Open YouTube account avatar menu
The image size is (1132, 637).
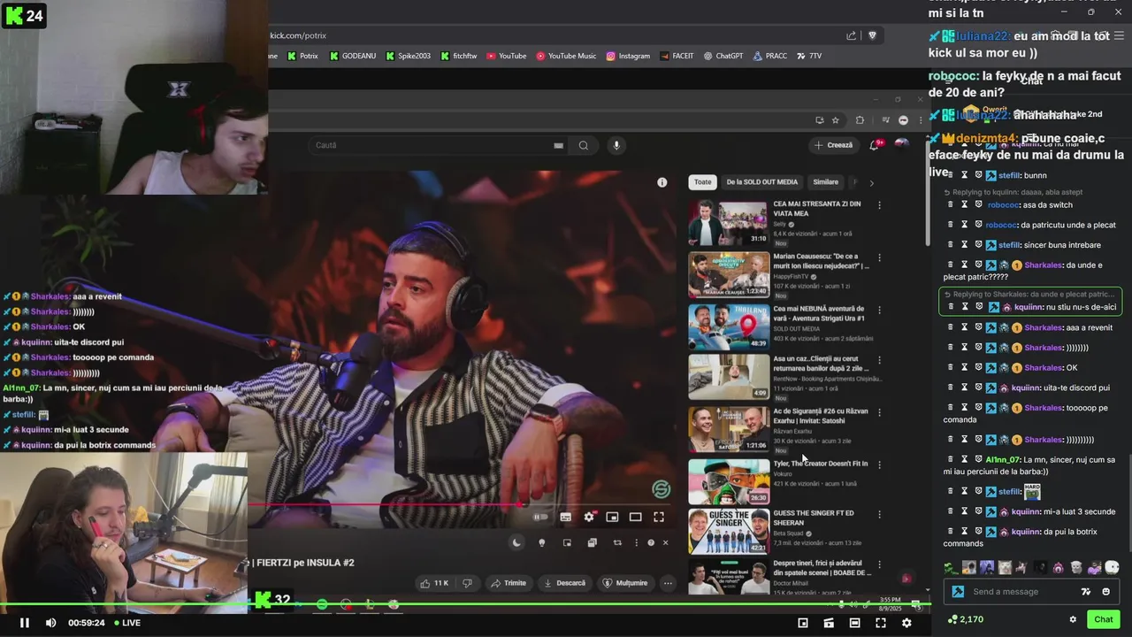[x=902, y=144]
